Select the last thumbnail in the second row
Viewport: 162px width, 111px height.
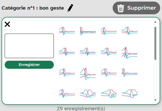coord(130,53)
